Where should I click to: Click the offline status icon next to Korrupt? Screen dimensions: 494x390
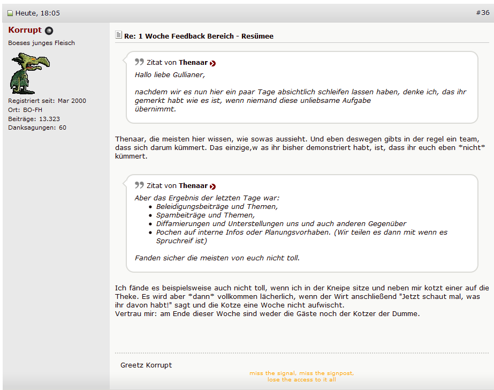(49, 31)
